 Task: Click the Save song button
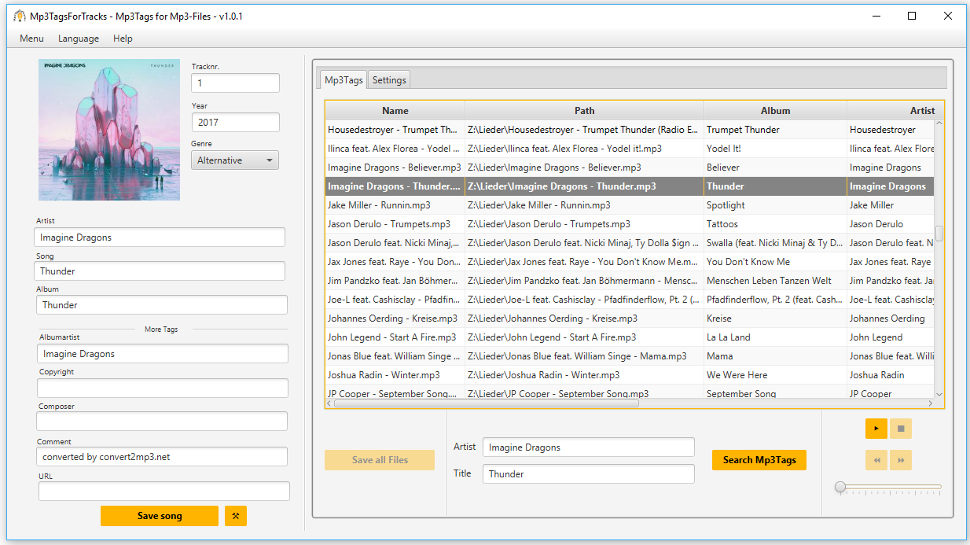pos(160,516)
